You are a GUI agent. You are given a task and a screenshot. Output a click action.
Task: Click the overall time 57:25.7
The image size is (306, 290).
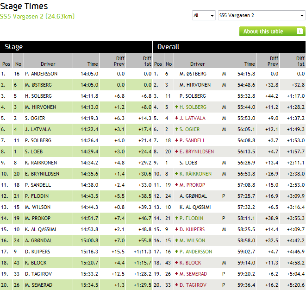(246, 196)
